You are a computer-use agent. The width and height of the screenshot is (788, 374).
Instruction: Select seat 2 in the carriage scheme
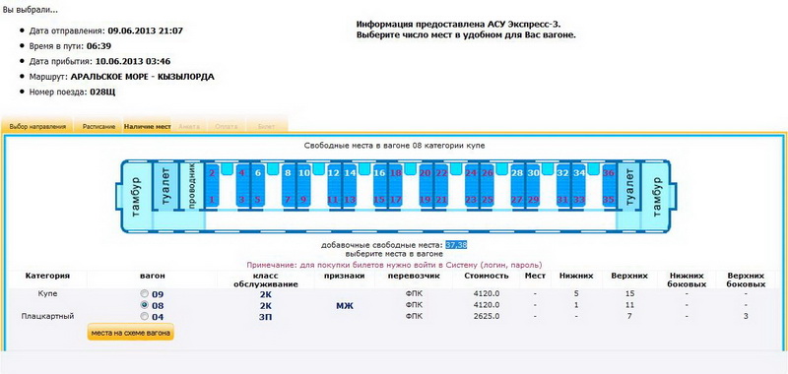212,173
